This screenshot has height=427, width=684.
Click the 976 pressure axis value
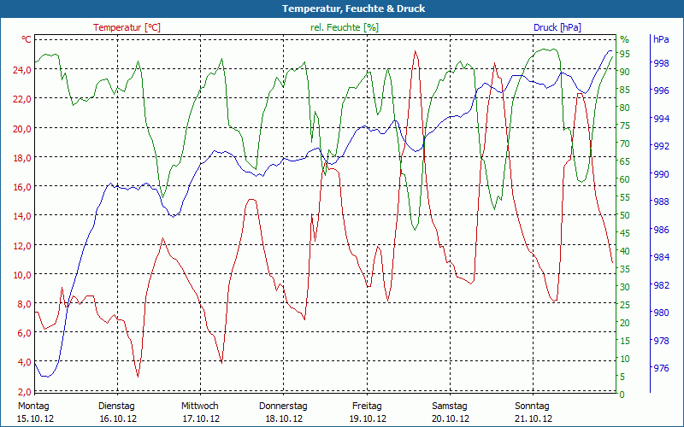coord(661,369)
